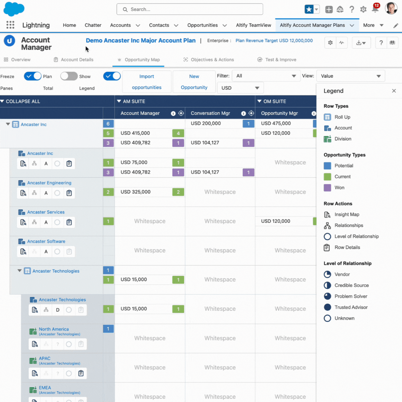
Task: Open notifications bell with 12 badge
Action: point(375,9)
